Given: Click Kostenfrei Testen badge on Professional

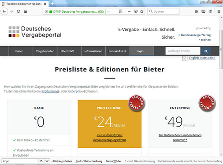Looking at the screenshot, I should point(137,103).
